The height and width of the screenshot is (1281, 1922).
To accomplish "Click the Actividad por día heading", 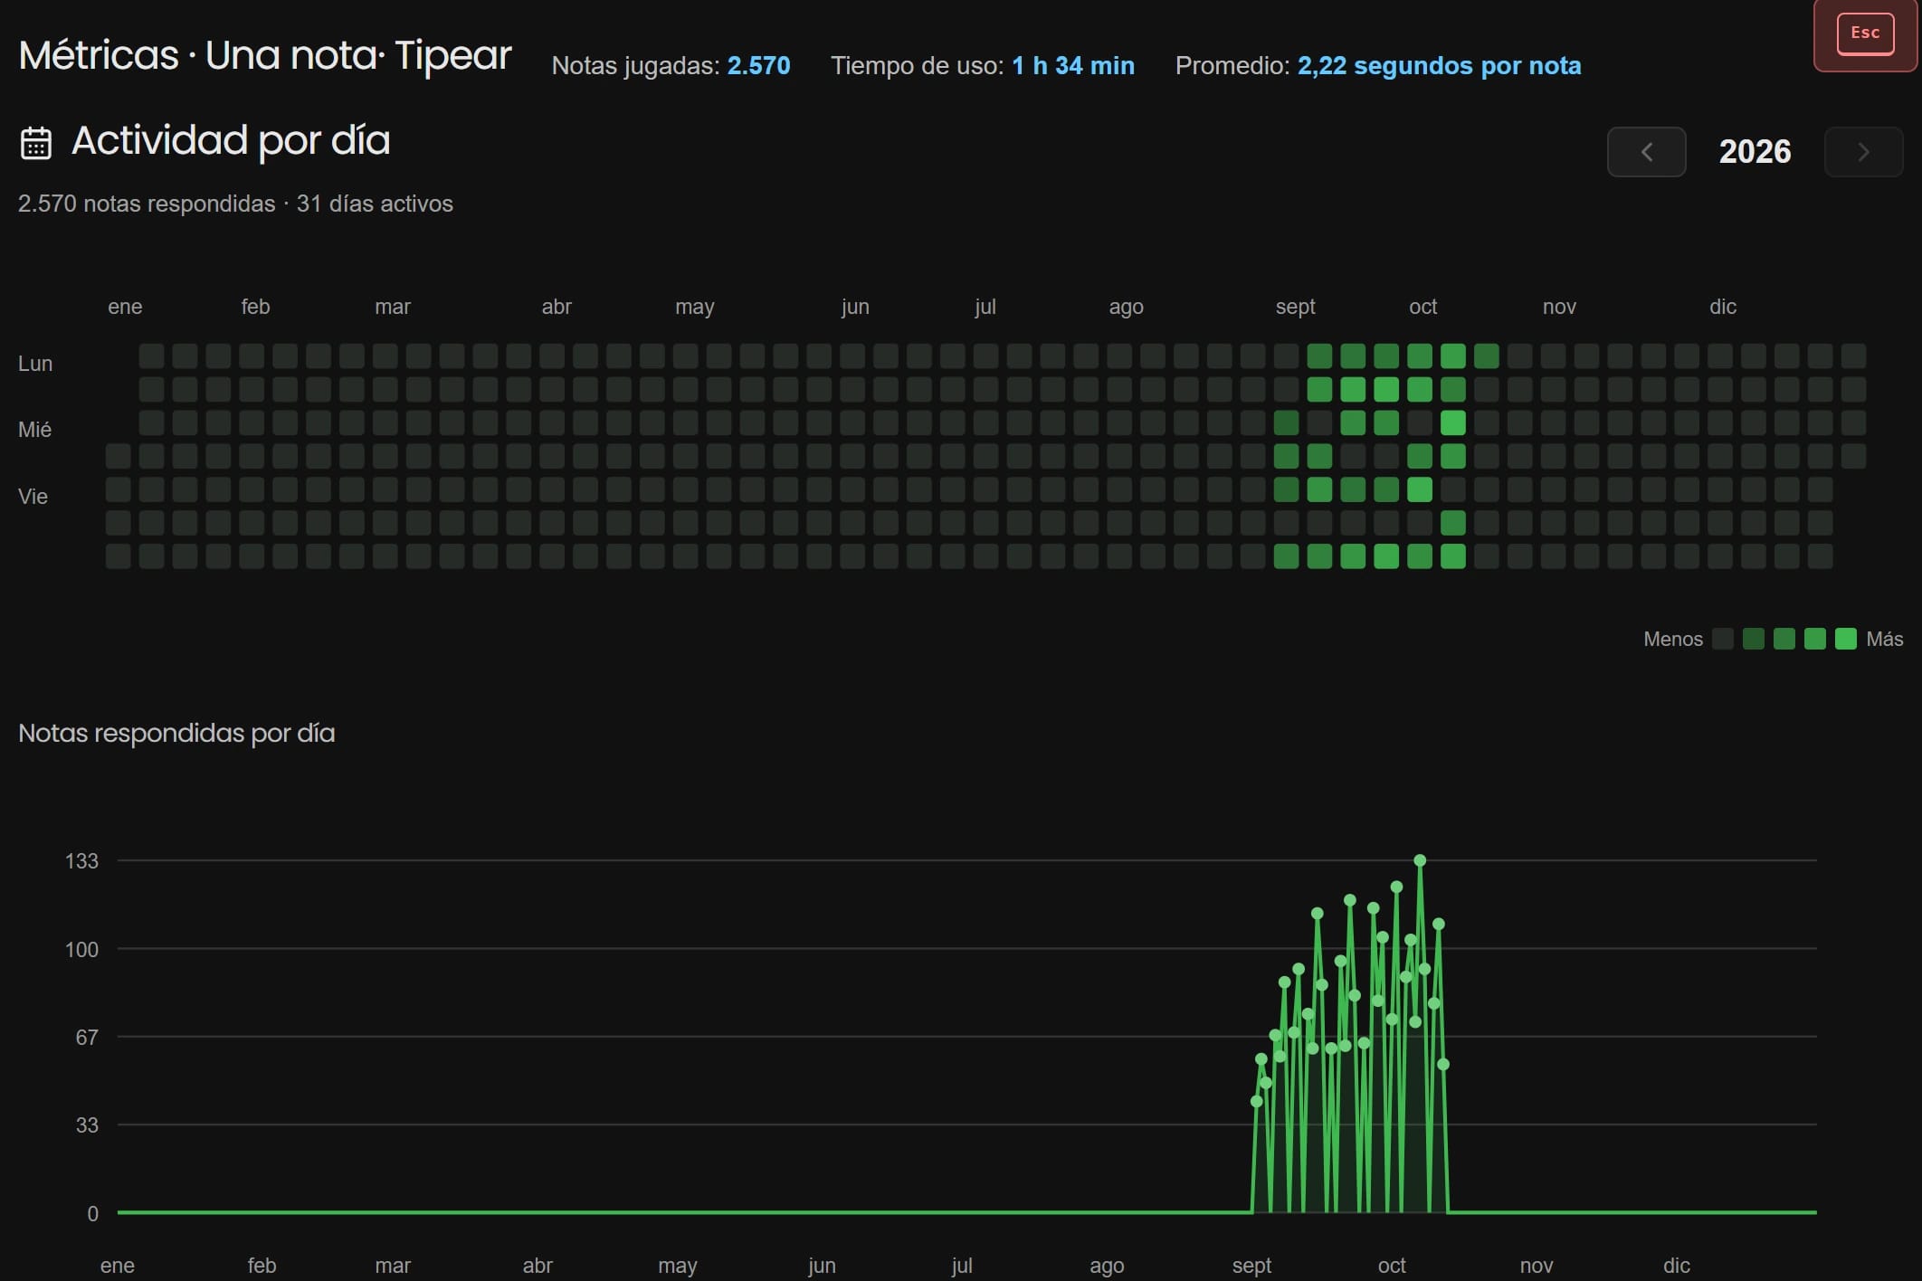I will 231,141.
